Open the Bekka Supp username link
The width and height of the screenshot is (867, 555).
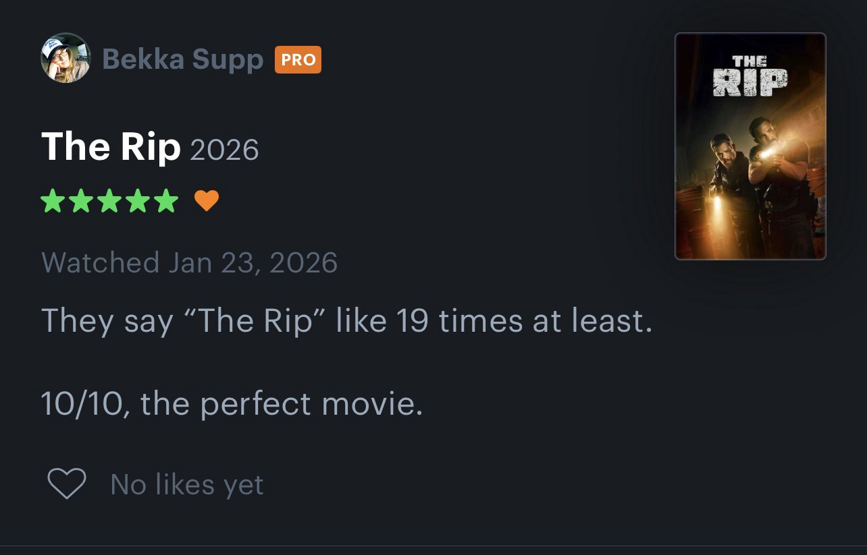(x=182, y=59)
